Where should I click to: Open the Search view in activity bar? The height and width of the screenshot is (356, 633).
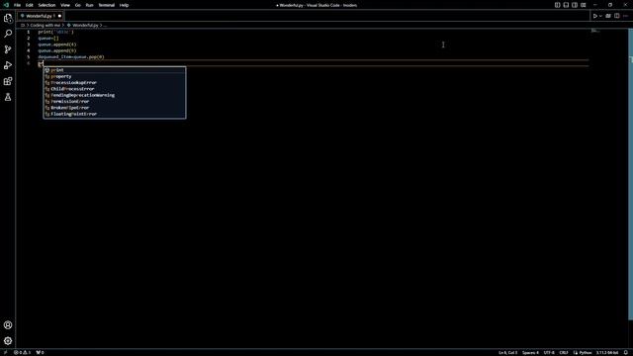[x=8, y=34]
